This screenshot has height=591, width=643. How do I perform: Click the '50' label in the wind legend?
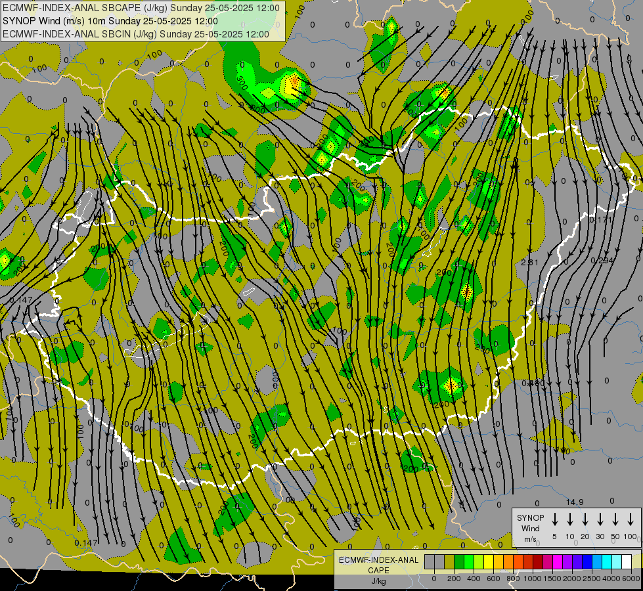615,536
